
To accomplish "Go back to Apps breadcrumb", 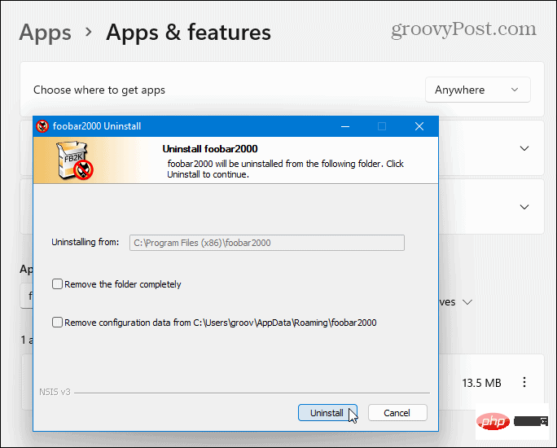I will click(x=45, y=33).
